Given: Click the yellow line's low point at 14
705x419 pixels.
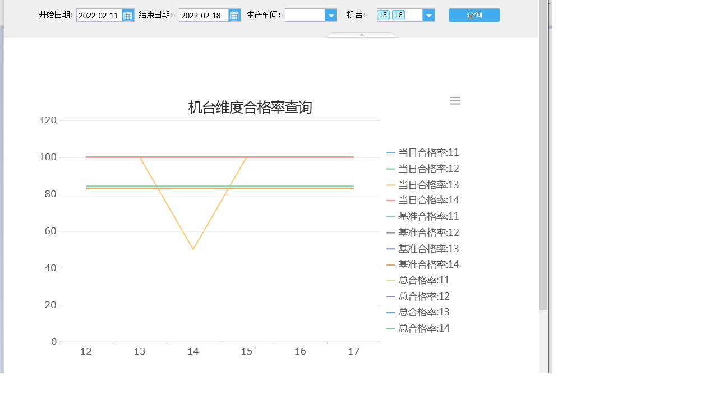Looking at the screenshot, I should [x=193, y=249].
